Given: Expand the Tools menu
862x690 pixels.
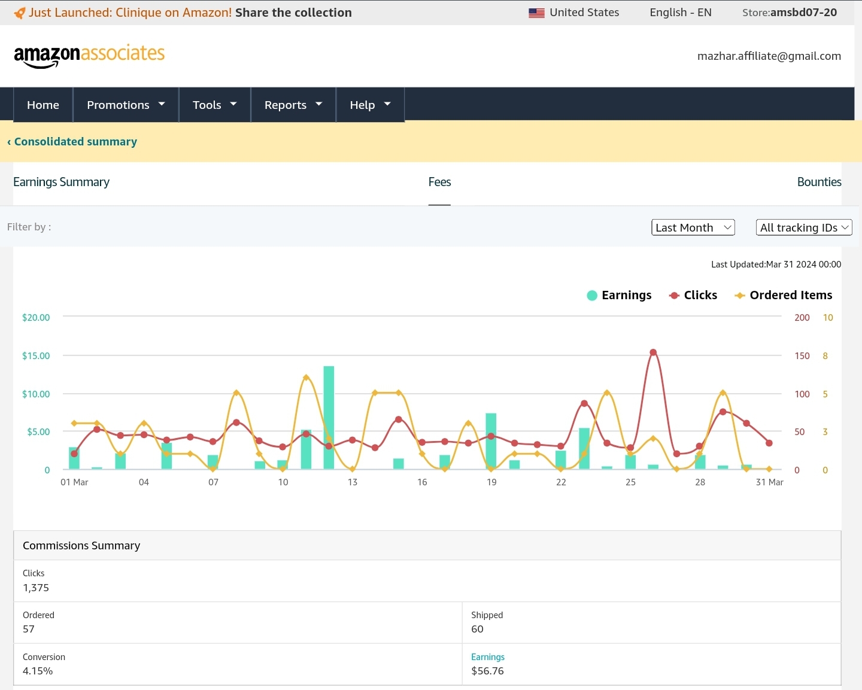Looking at the screenshot, I should click(x=215, y=105).
